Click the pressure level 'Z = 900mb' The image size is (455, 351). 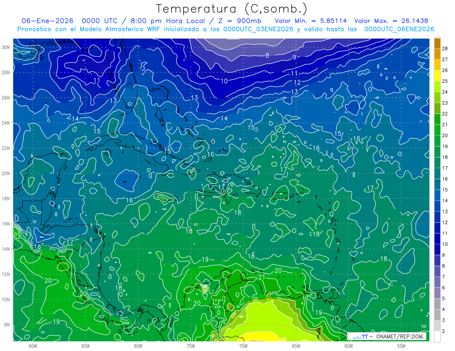(x=239, y=21)
